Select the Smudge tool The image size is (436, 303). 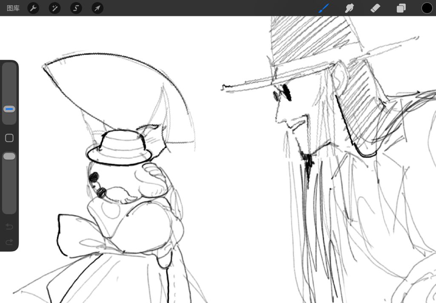(350, 8)
